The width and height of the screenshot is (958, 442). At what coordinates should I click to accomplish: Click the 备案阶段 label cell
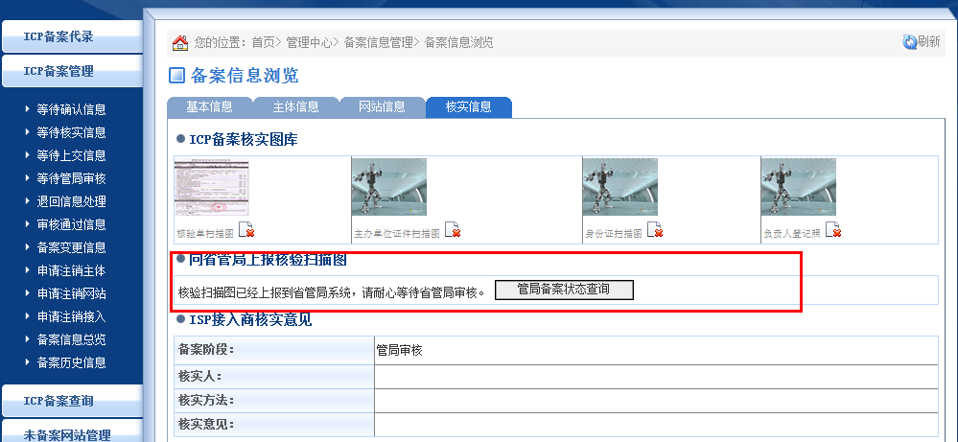click(x=274, y=350)
